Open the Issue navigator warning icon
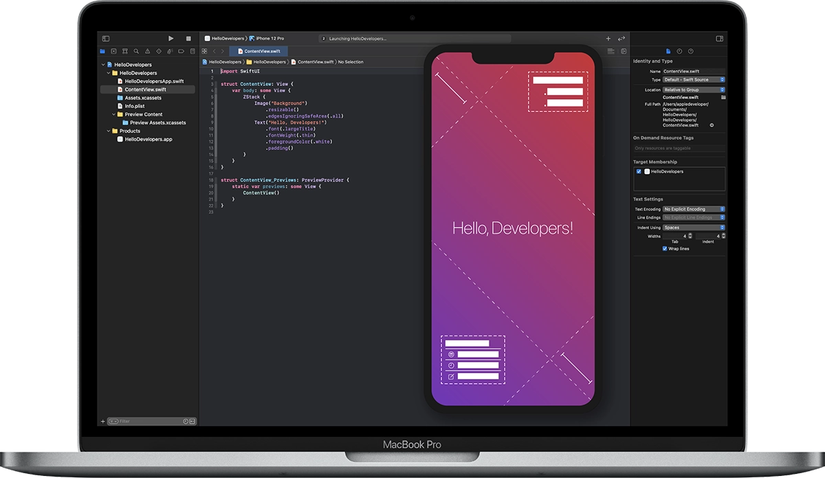Viewport: 825px width, 478px height. [x=147, y=51]
